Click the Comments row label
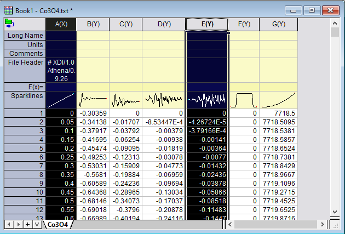This screenshot has height=234, width=345. (x=25, y=54)
